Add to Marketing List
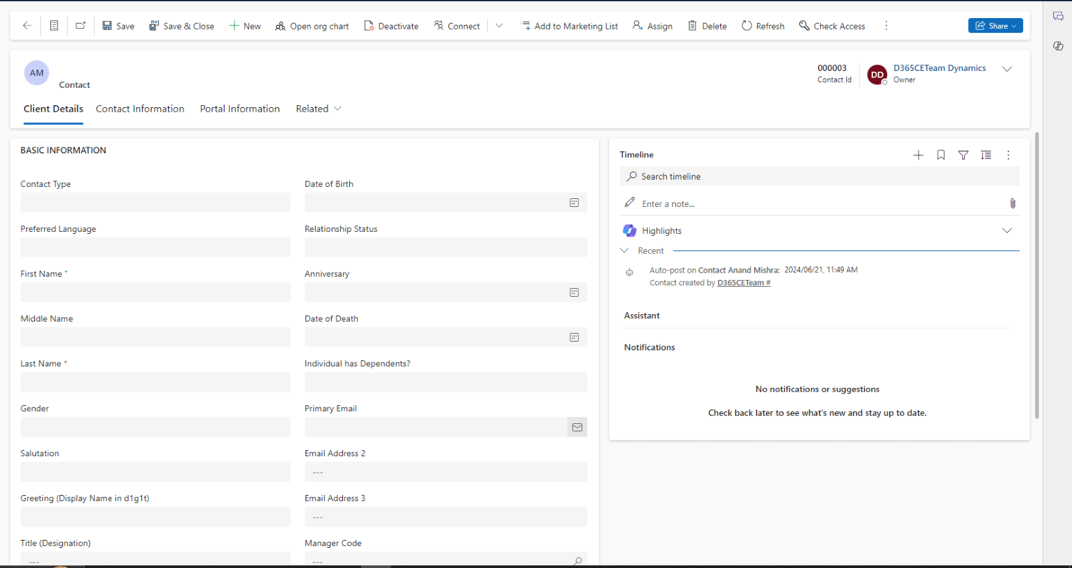Screen dimensions: 1072x568 pos(569,26)
